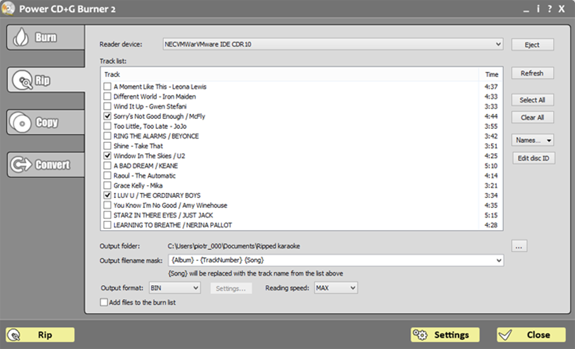Check A BAD DREAM / KEANE track
575x349 pixels.
coord(107,166)
